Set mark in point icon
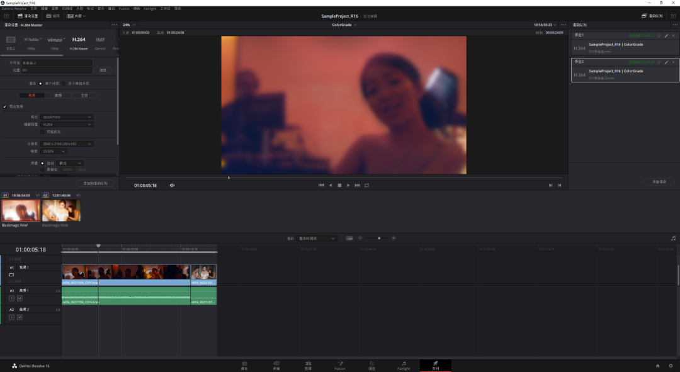The height and width of the screenshot is (372, 680). (550, 185)
